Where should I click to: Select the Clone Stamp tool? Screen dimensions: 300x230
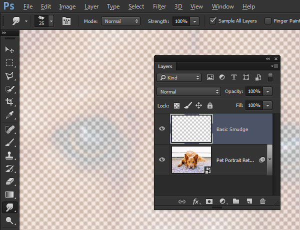pyautogui.click(x=9, y=155)
